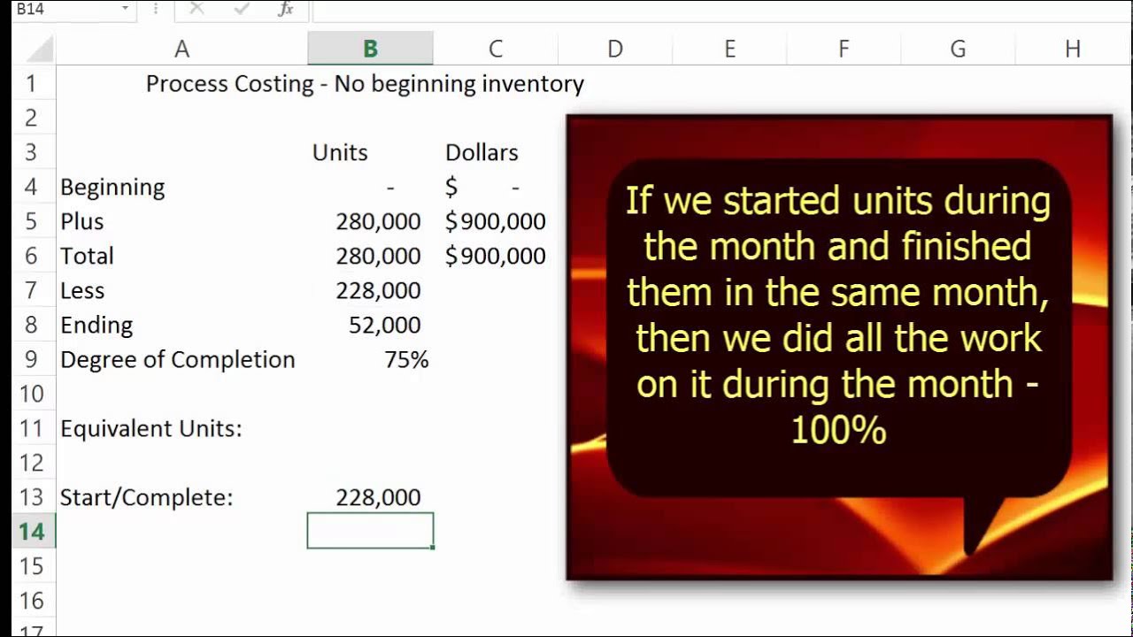The height and width of the screenshot is (637, 1133).
Task: Select column F header
Action: pos(844,50)
